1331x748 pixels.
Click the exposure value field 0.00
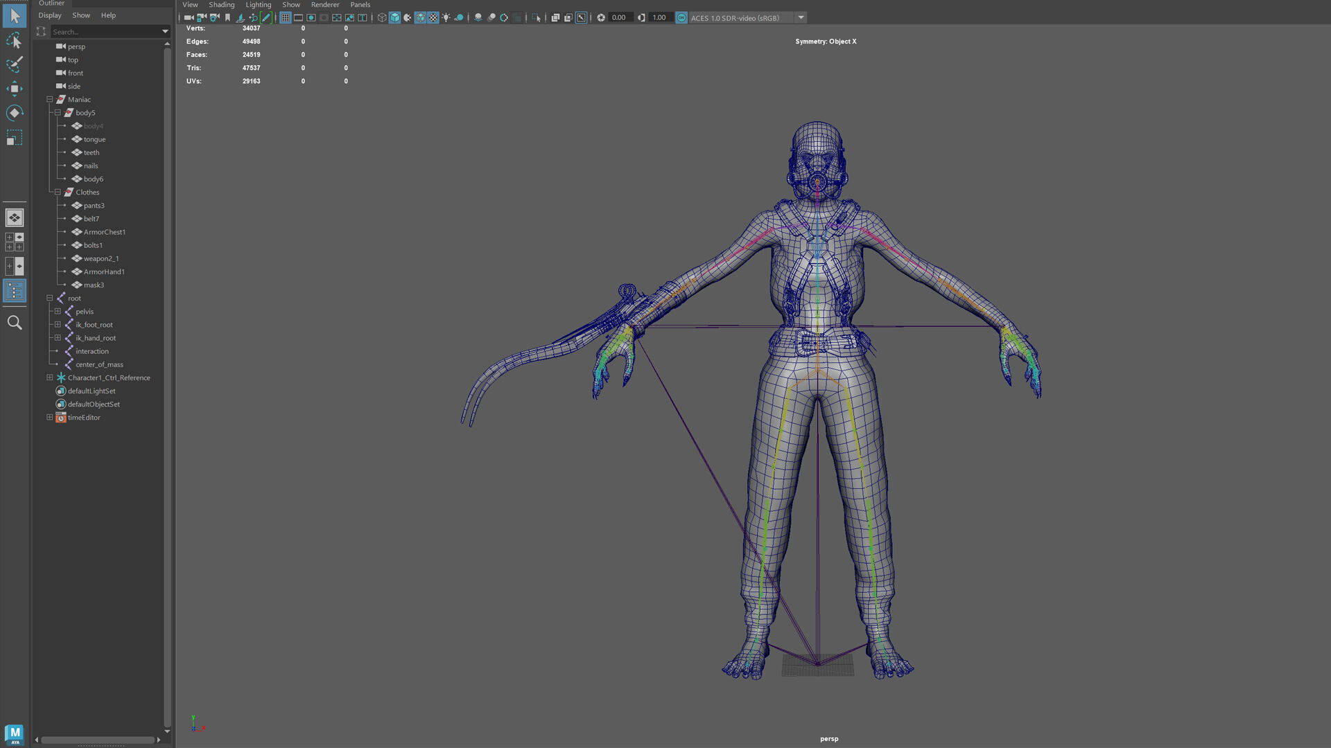[x=620, y=17]
